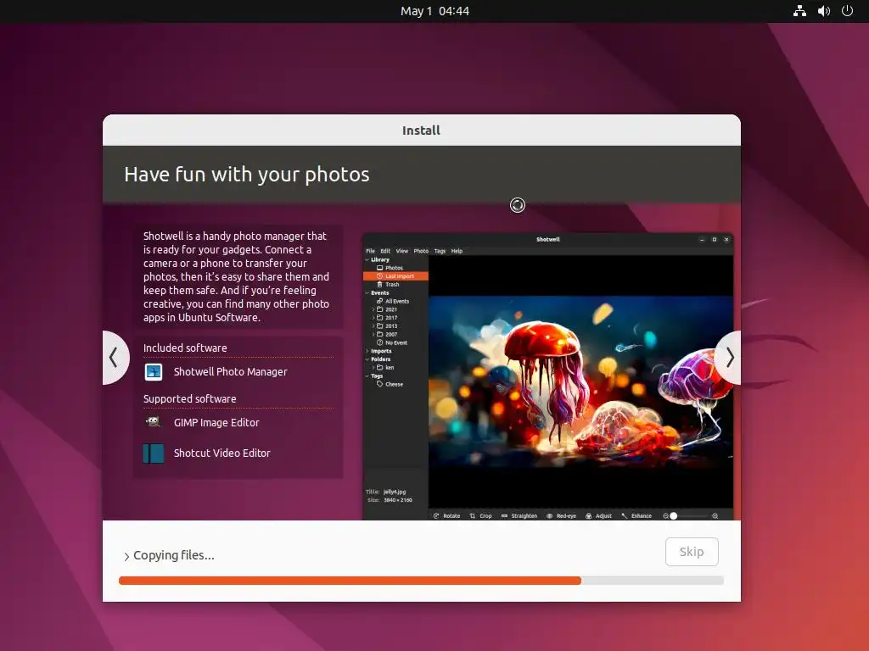This screenshot has height=651, width=869.
Task: Collapse the Tags section in Shotwell sidebar
Action: (367, 376)
